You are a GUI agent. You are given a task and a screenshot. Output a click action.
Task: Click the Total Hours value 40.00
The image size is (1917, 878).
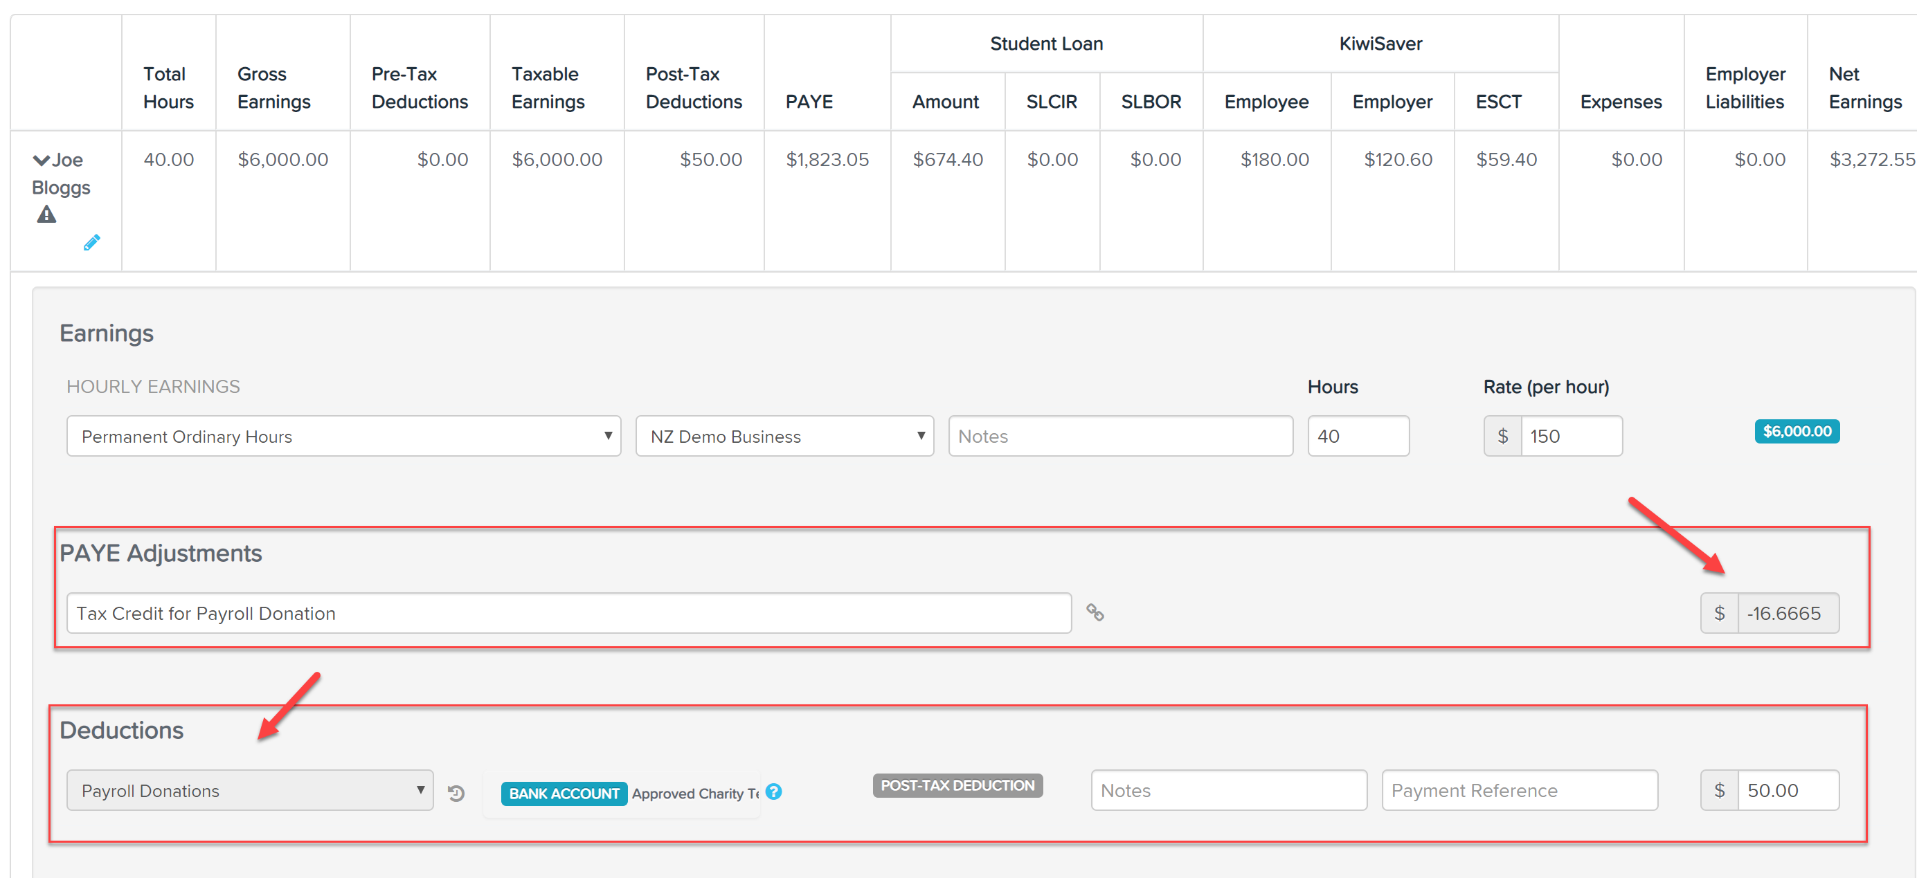pos(168,160)
